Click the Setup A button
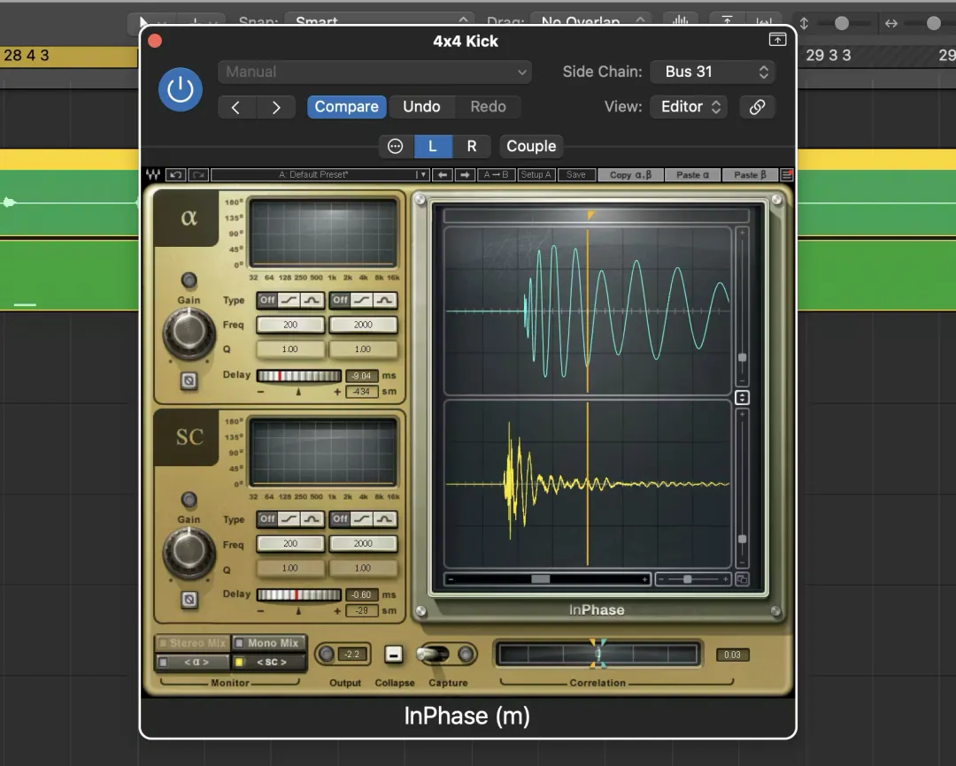This screenshot has width=956, height=766. point(536,175)
